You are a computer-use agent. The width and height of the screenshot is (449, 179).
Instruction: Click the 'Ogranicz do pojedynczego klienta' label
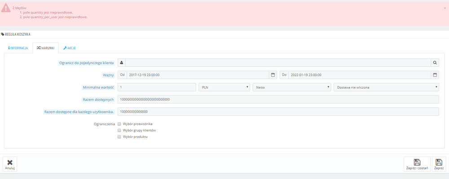click(x=87, y=63)
